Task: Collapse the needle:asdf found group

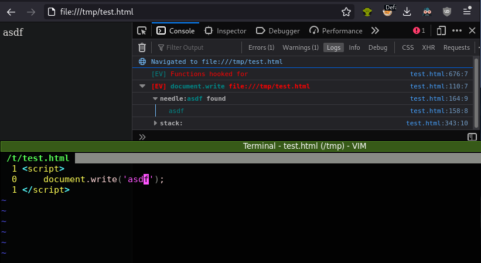Action: (155, 99)
